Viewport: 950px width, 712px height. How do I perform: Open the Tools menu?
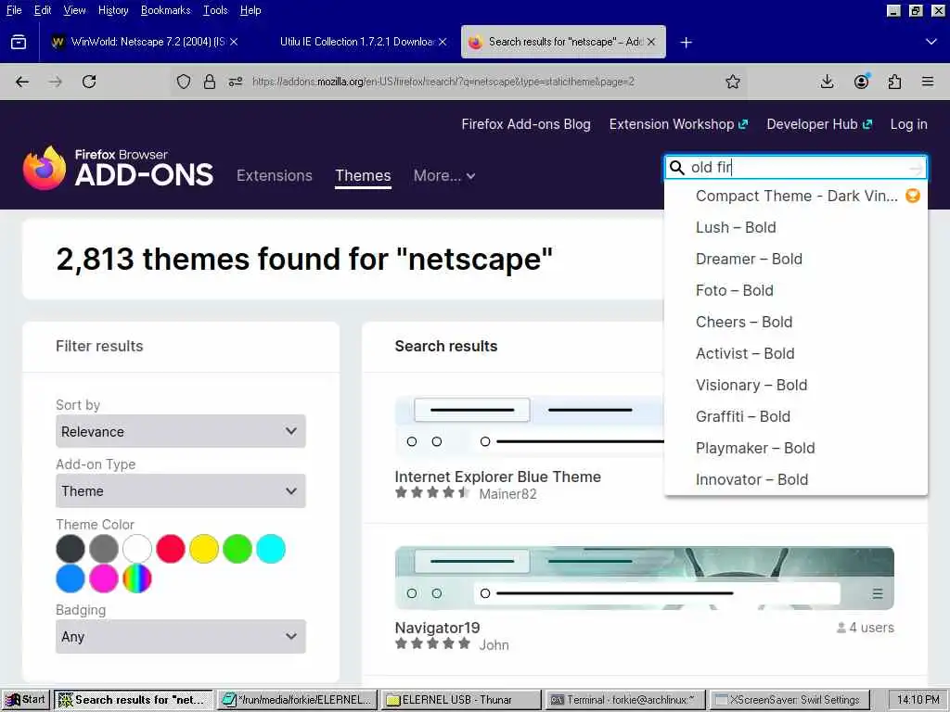(215, 10)
